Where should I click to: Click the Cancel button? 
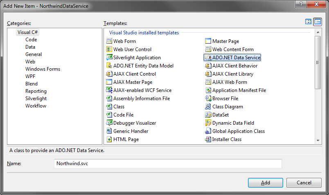click(304, 183)
